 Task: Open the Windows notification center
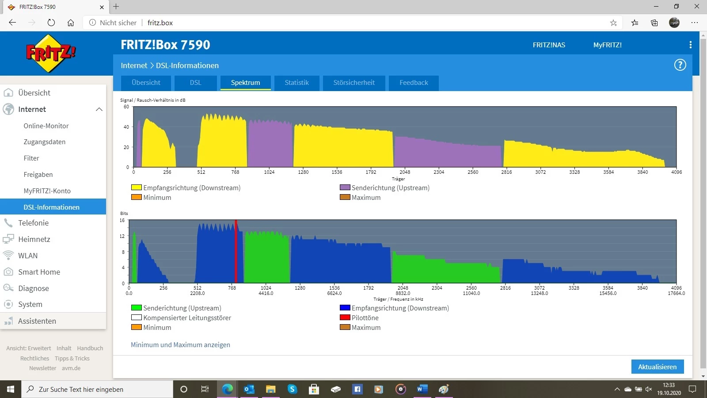coord(692,389)
